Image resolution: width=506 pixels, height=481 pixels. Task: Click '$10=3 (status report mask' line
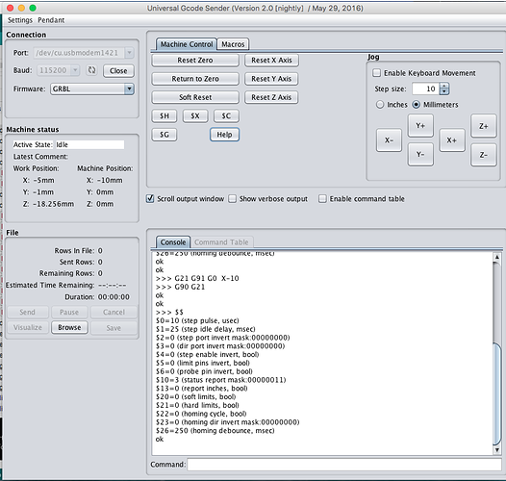[x=220, y=380]
